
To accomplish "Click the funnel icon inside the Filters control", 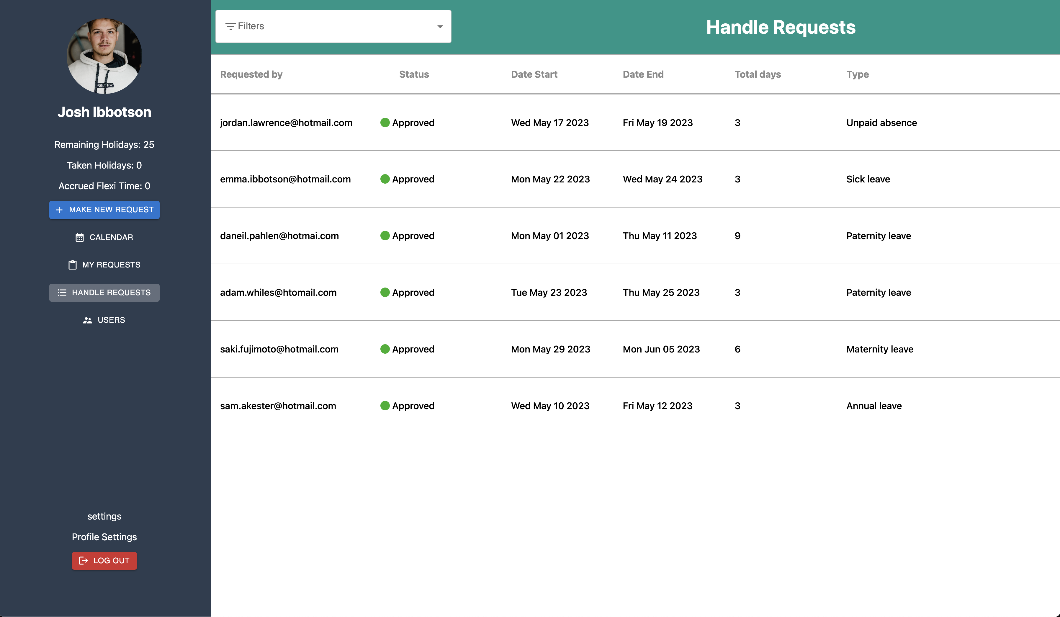I will (230, 26).
